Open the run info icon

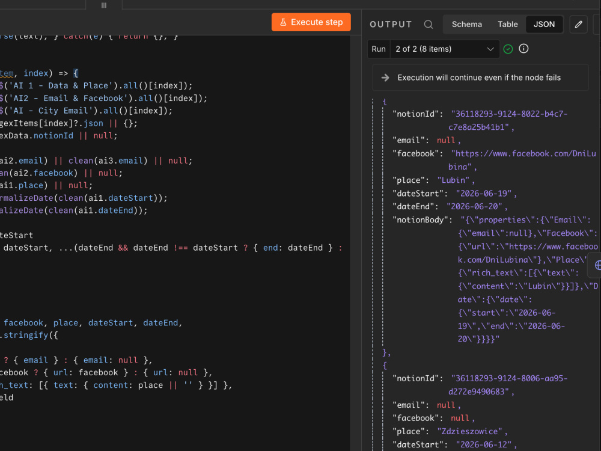[x=523, y=49]
